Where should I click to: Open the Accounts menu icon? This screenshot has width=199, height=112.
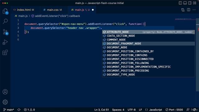[5, 92]
